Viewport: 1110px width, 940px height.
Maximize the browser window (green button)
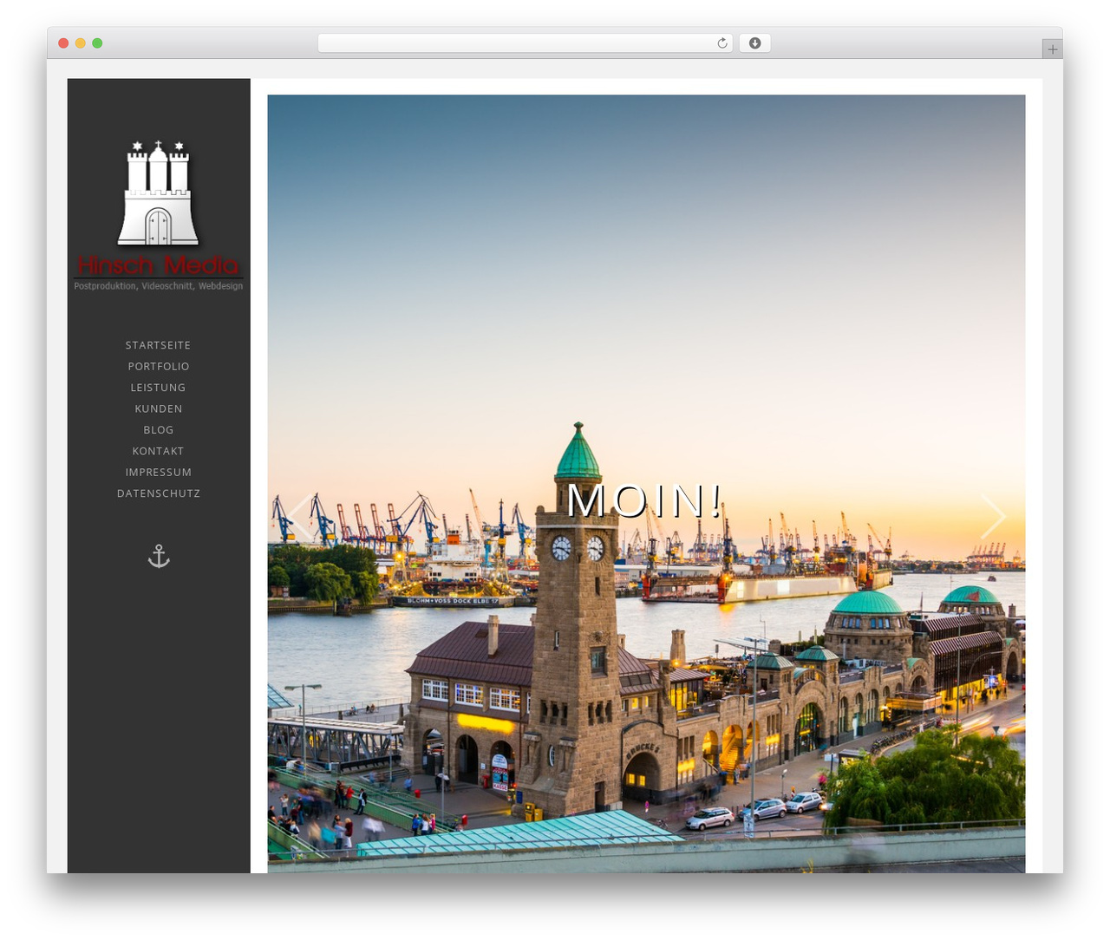pos(97,43)
